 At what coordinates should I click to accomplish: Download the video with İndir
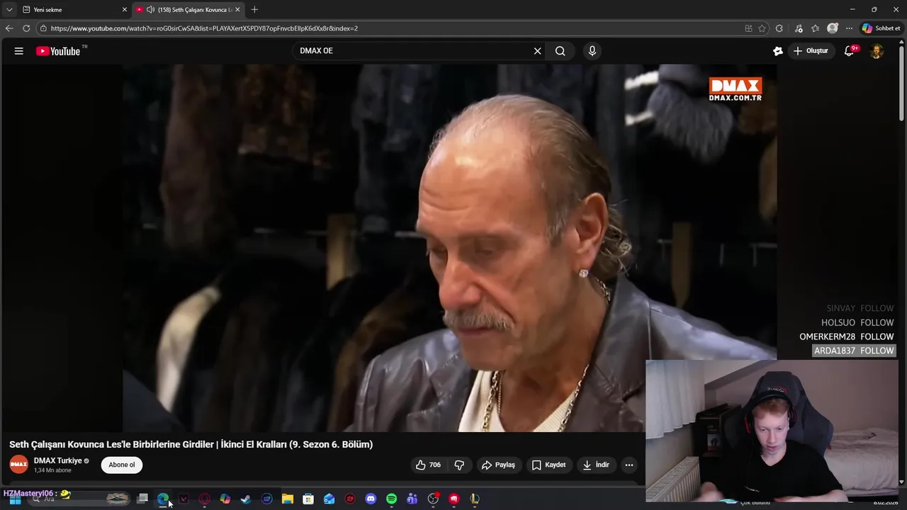pyautogui.click(x=596, y=465)
